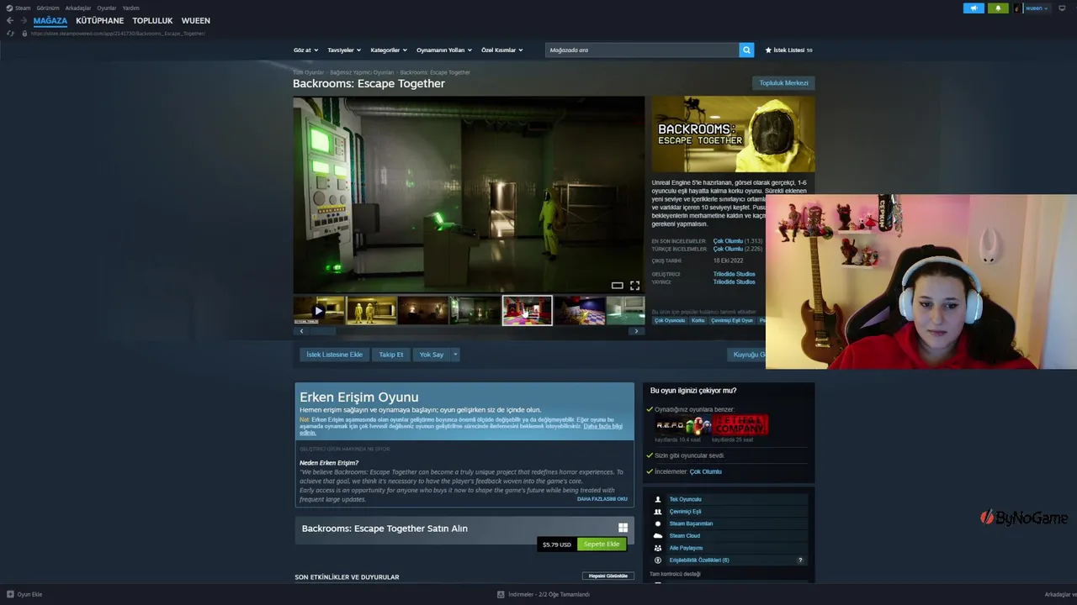Switch to the TOPLULUK tab
The width and height of the screenshot is (1077, 605).
(152, 20)
